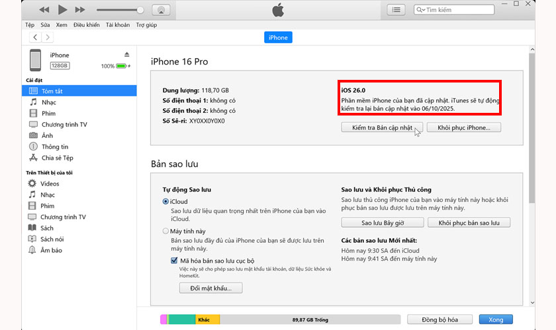The height and width of the screenshot is (330, 556).
Task: Open Sách nói in the sidebar
Action: coord(52,239)
